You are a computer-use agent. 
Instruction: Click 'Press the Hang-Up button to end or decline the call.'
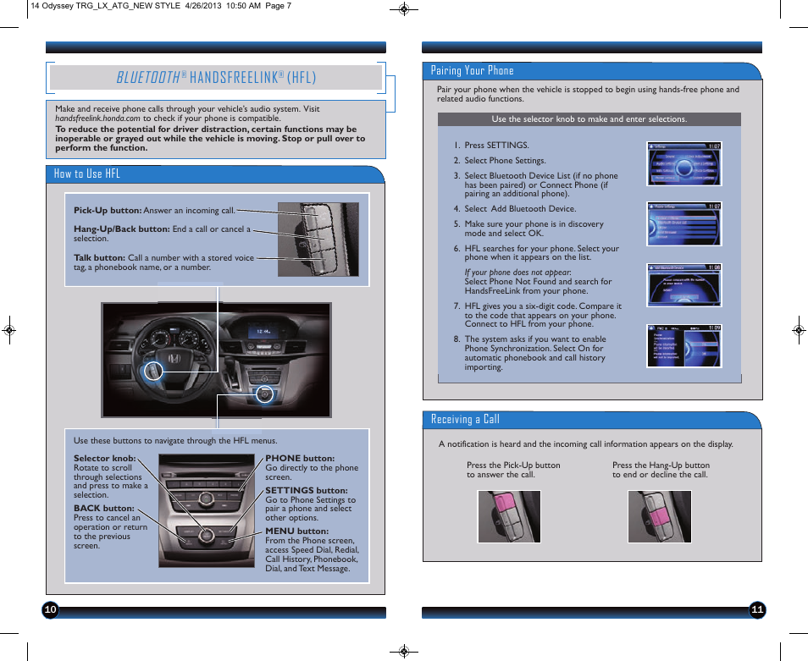coord(661,470)
